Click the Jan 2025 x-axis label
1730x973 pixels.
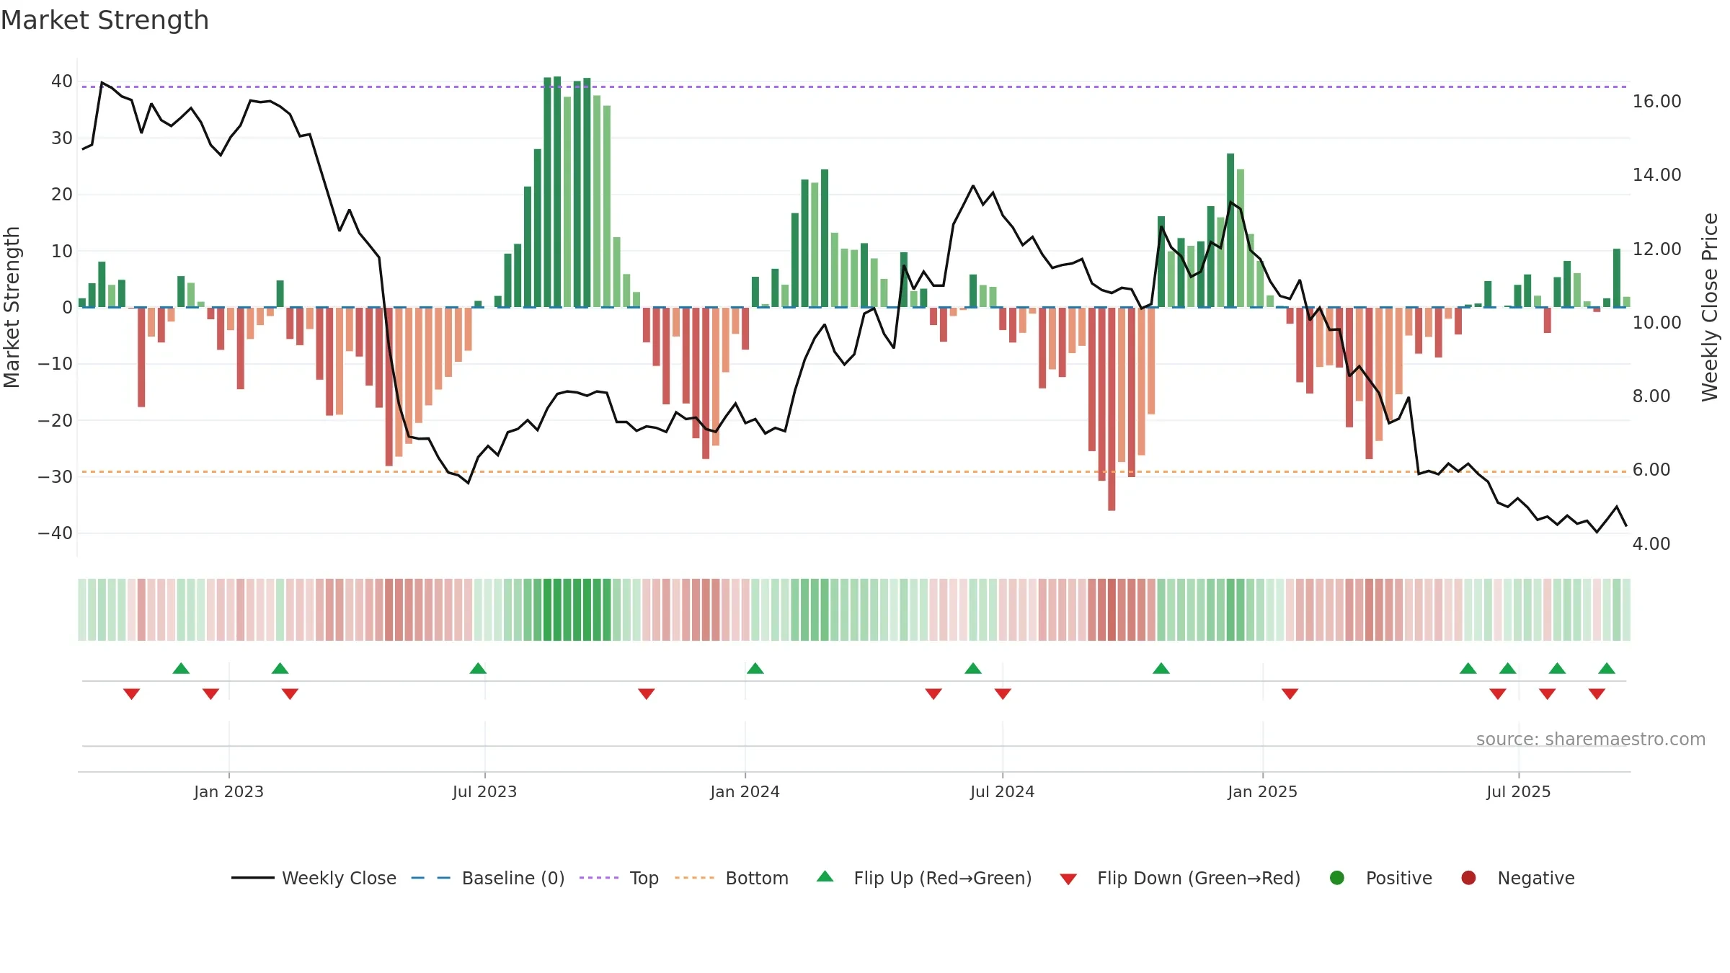click(x=1262, y=792)
